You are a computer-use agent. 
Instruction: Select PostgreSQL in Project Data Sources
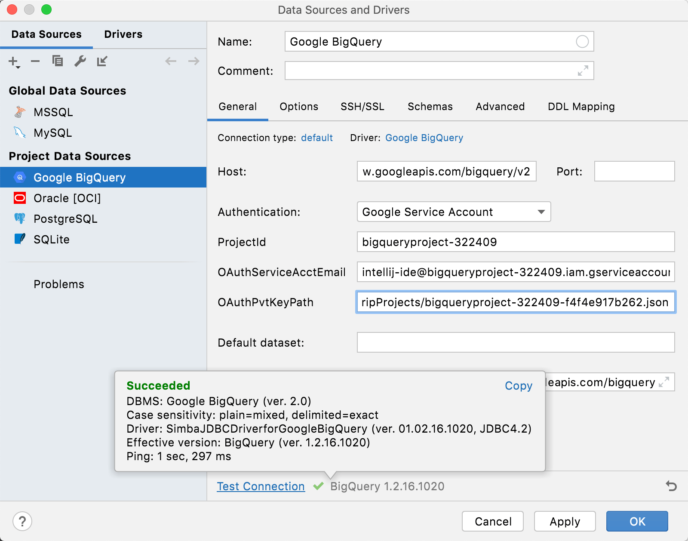[65, 219]
